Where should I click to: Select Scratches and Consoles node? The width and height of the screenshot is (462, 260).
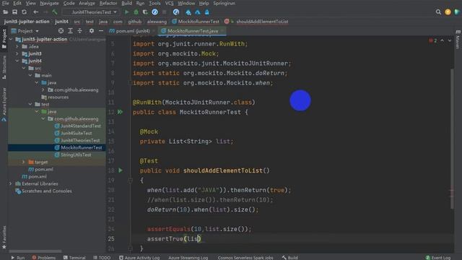[46, 191]
